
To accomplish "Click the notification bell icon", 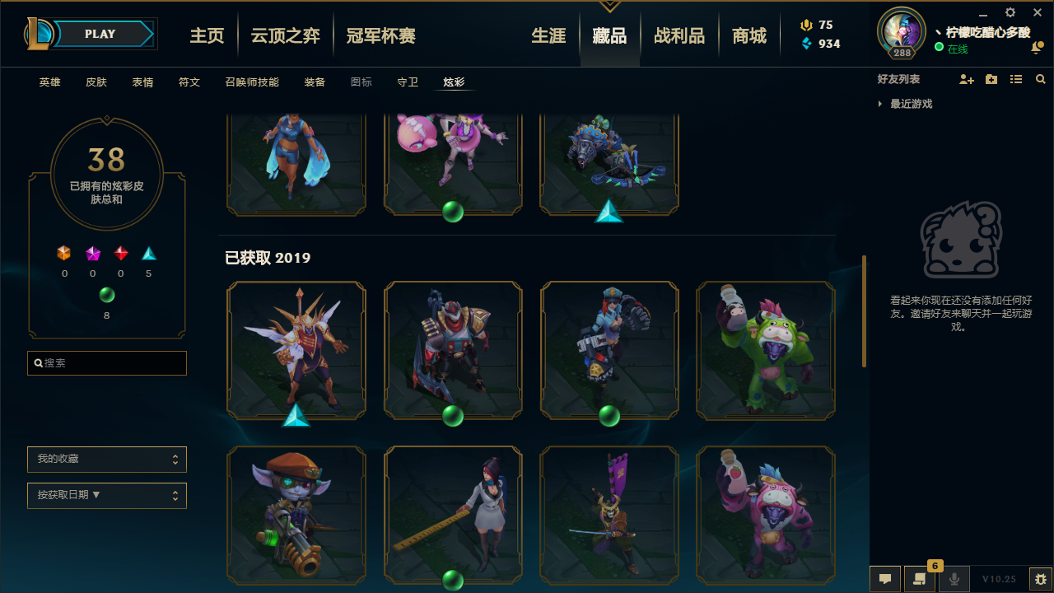I will pyautogui.click(x=1037, y=48).
